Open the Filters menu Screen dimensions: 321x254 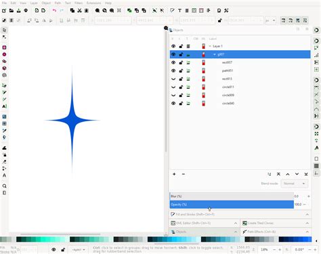point(79,3)
